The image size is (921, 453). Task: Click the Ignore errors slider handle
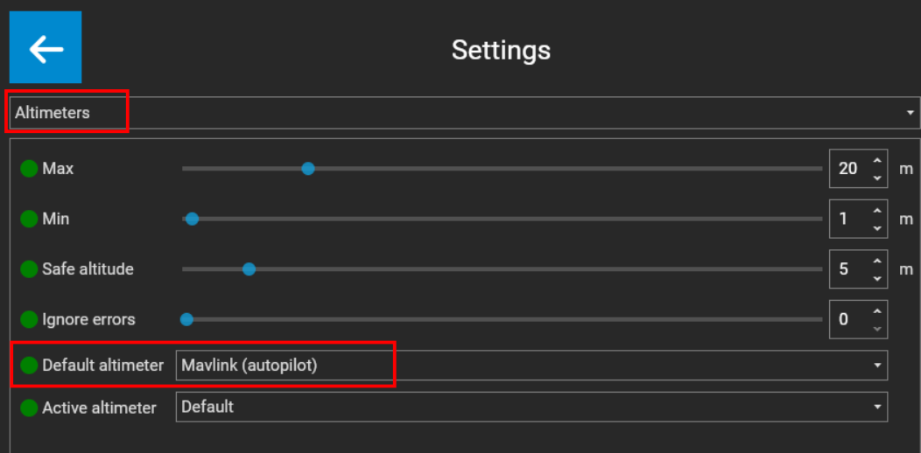(186, 320)
